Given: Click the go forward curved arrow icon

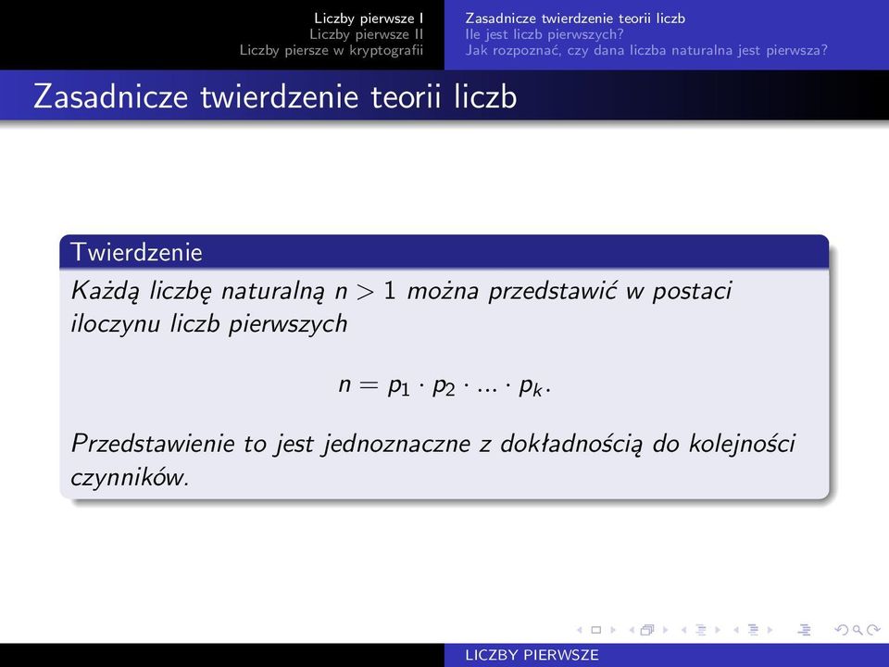Looking at the screenshot, I should coord(873,630).
